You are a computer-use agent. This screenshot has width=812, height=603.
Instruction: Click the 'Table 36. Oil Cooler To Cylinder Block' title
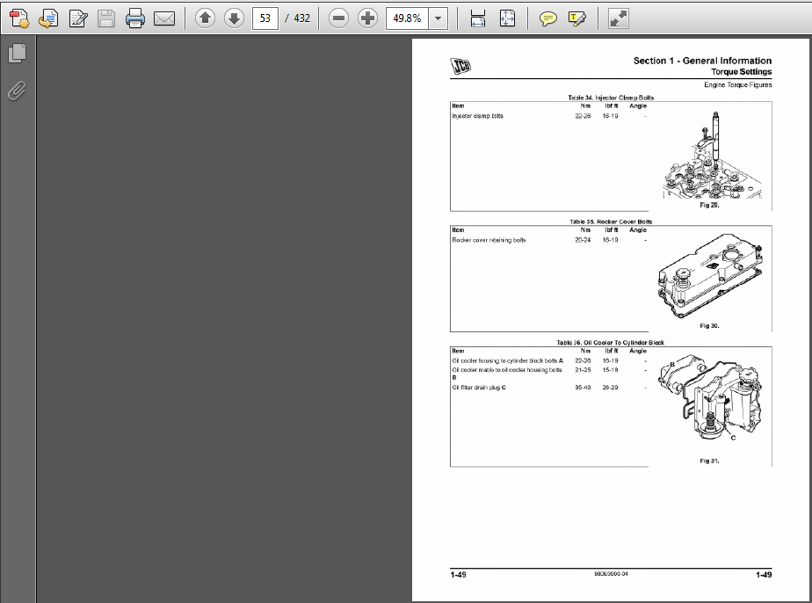point(610,343)
